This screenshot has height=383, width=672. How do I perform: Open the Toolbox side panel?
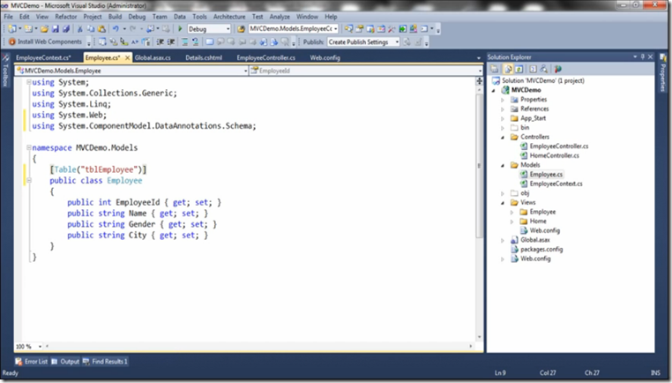5,71
